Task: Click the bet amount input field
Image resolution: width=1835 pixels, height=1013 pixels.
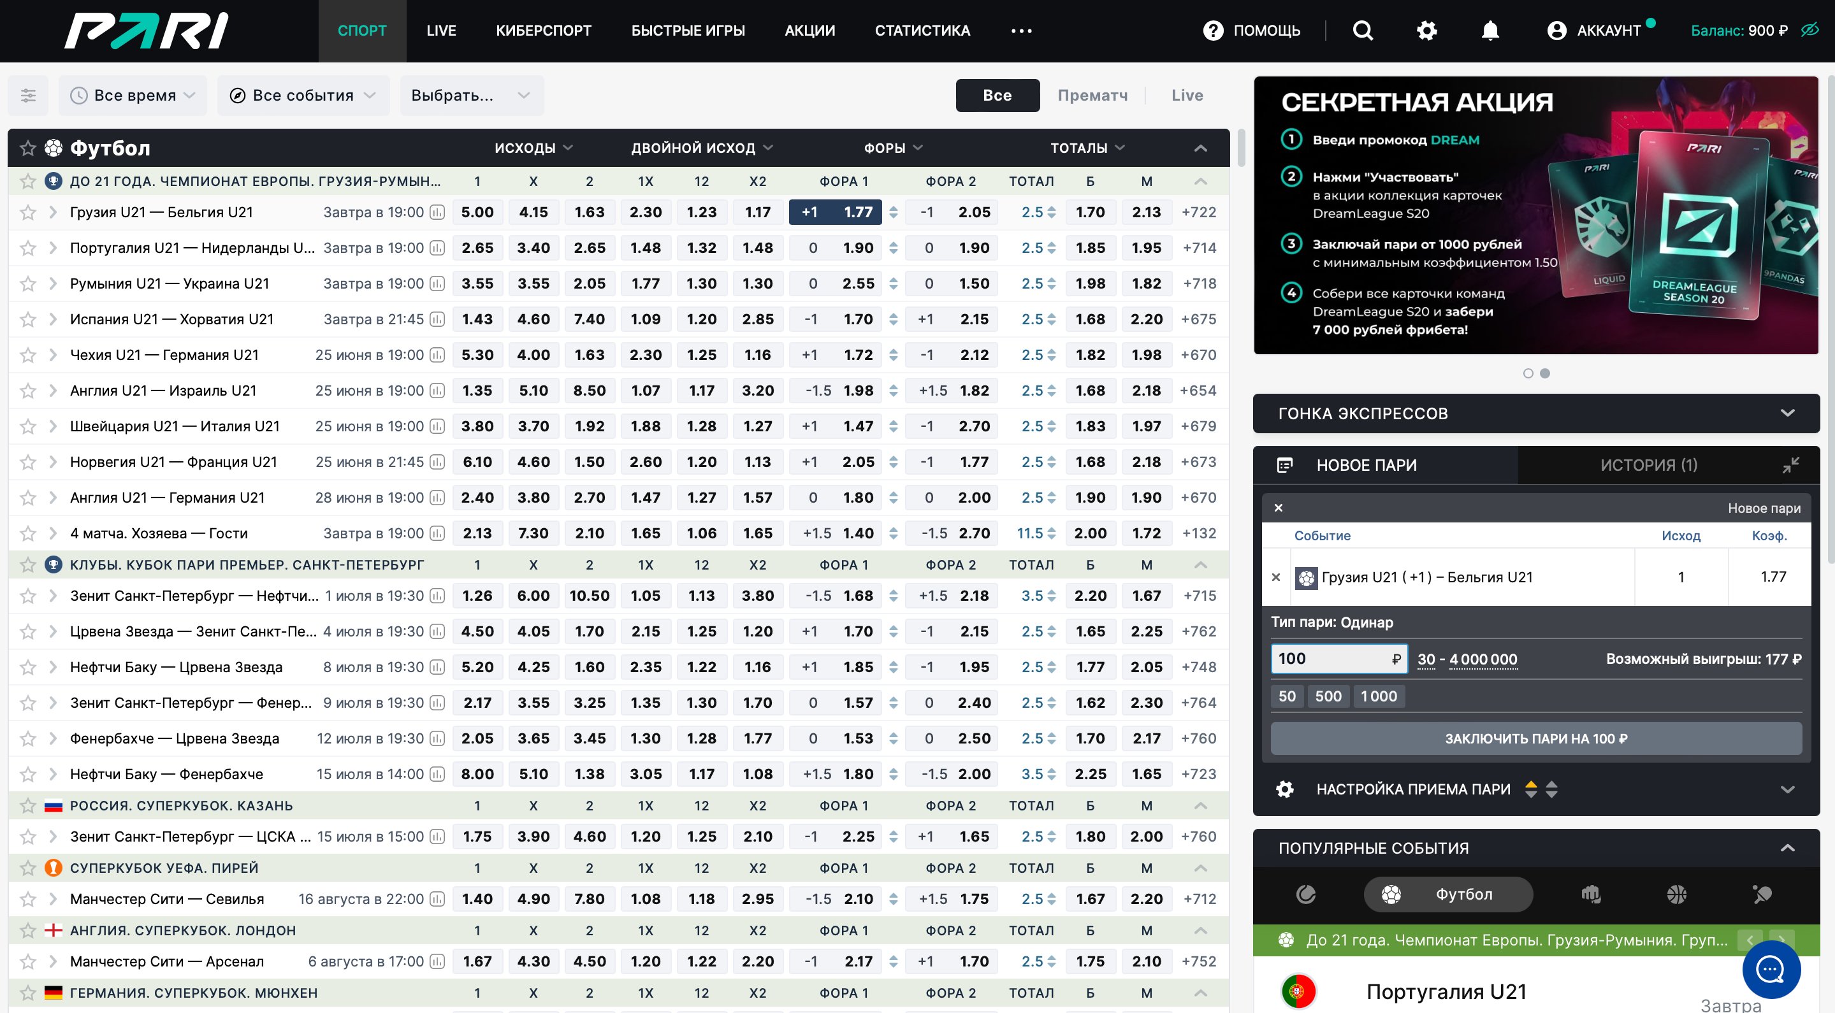Action: 1331,659
